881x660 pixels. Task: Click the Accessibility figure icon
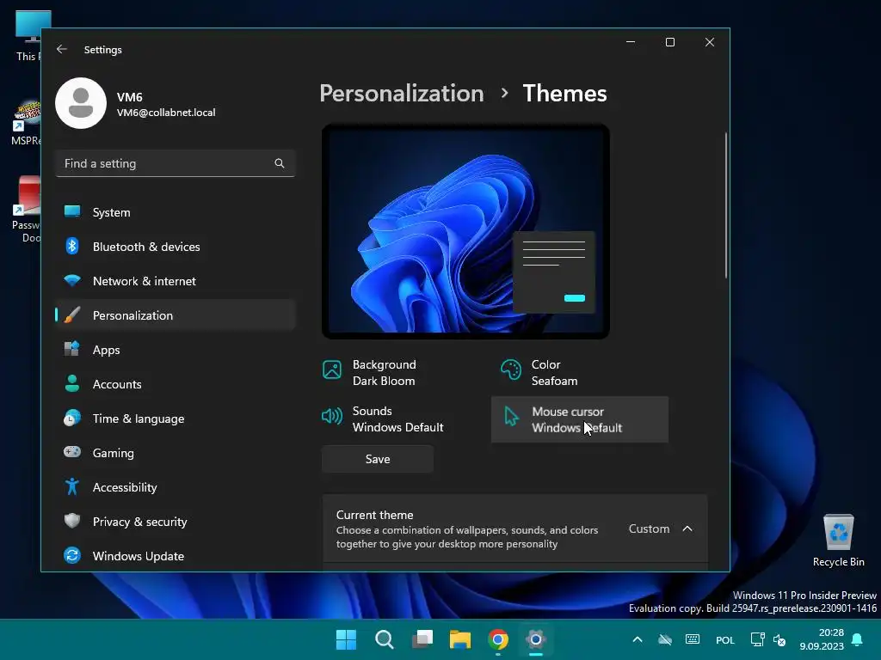coord(72,486)
